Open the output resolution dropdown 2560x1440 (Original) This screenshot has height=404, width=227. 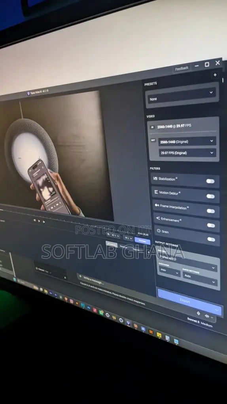(187, 141)
